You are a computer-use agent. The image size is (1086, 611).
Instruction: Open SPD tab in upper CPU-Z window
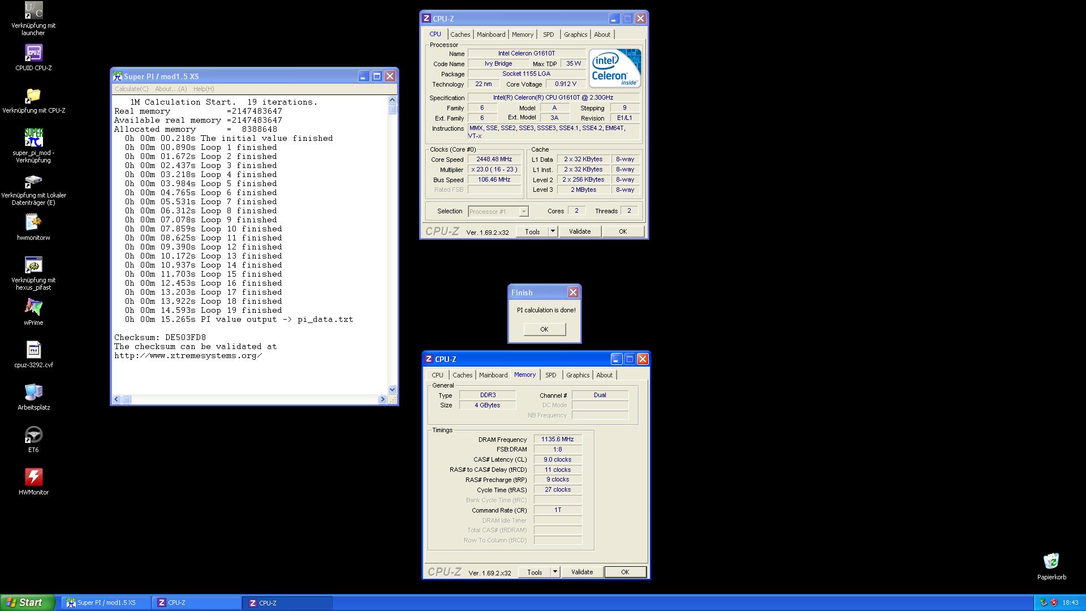[549, 35]
